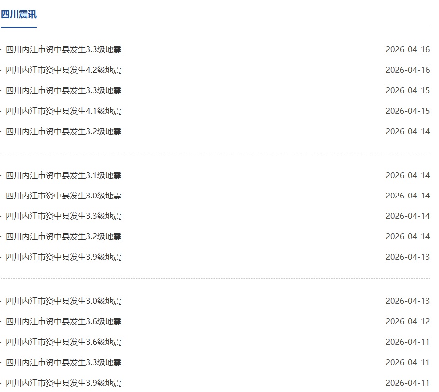The width and height of the screenshot is (439, 392).
Task: Click the 2026-04-12 date label
Action: click(407, 322)
